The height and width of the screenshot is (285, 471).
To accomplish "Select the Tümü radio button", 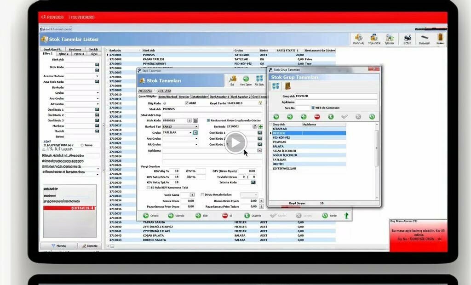I will coord(82,145).
